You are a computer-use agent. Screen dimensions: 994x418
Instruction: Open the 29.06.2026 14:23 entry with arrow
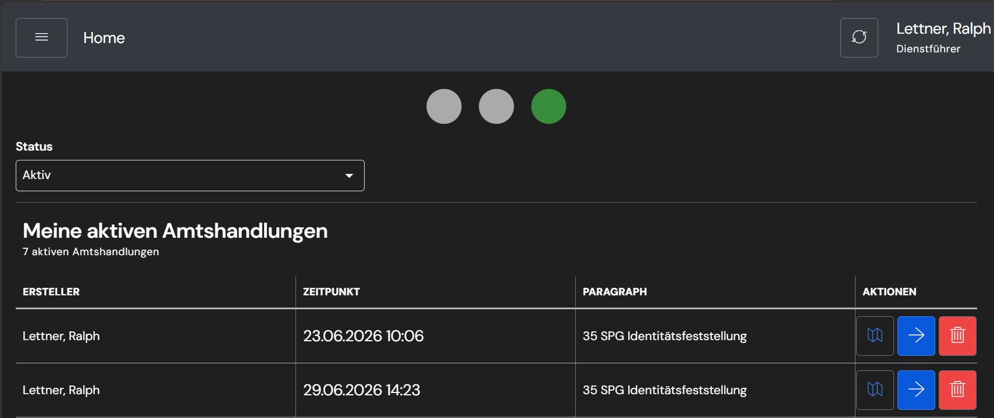(916, 390)
